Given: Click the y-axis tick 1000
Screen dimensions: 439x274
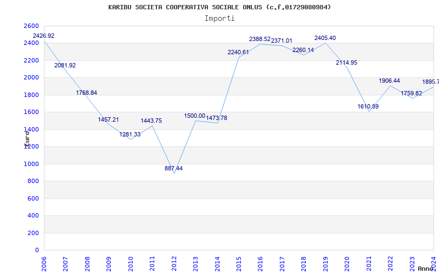Looking at the screenshot, I should [x=32, y=164].
